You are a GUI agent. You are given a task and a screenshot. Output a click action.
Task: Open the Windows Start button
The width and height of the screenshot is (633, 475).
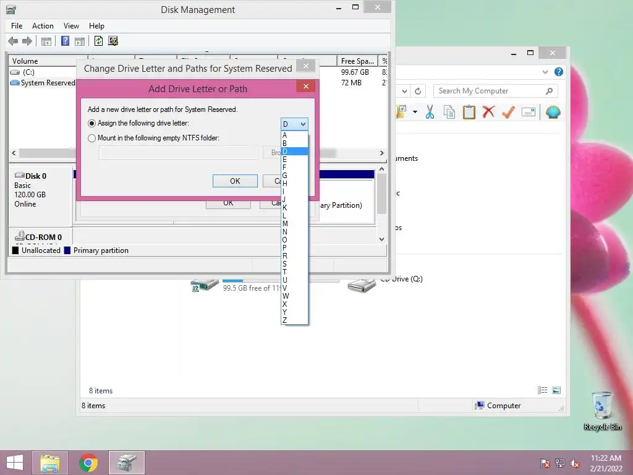coord(15,463)
